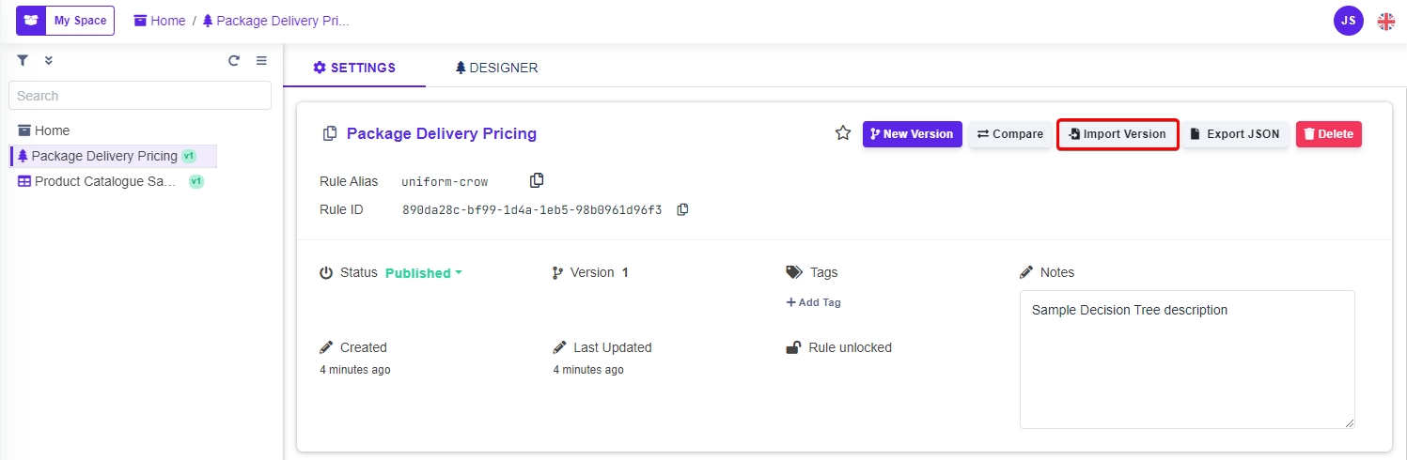This screenshot has width=1407, height=460.
Task: Focus the sidebar Search field
Action: [x=140, y=96]
